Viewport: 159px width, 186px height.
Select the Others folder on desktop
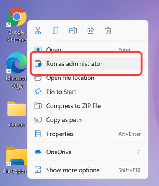click(16, 114)
